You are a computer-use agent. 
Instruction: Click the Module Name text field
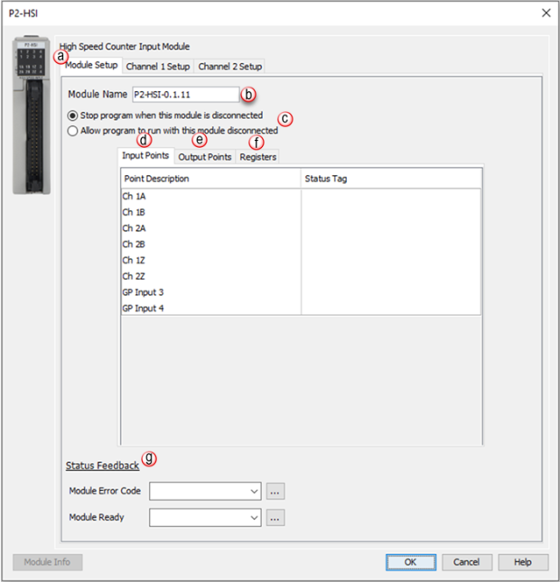[184, 94]
